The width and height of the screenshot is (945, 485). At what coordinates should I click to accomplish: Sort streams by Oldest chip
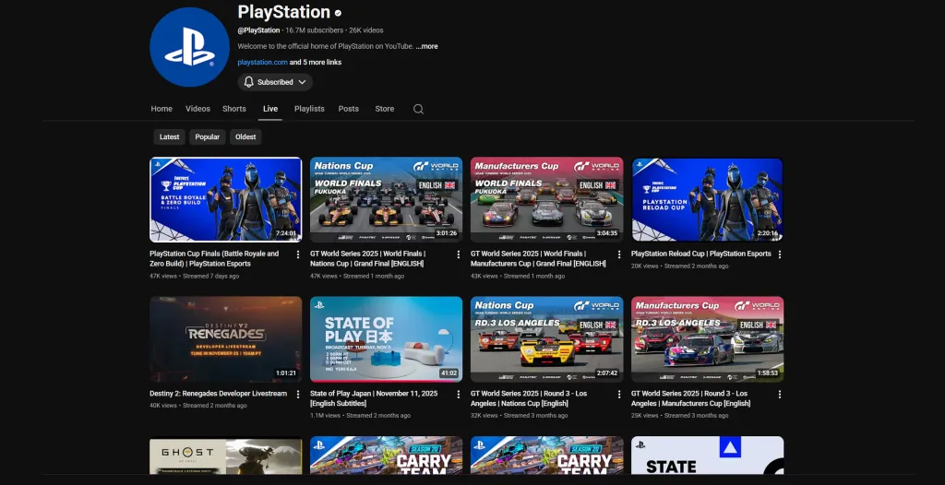[245, 136]
